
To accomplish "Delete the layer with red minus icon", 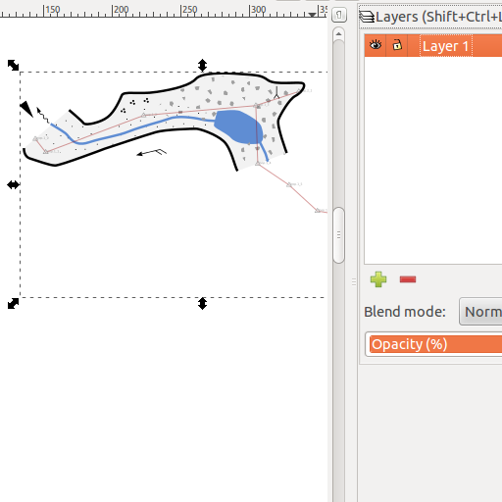I will (408, 279).
